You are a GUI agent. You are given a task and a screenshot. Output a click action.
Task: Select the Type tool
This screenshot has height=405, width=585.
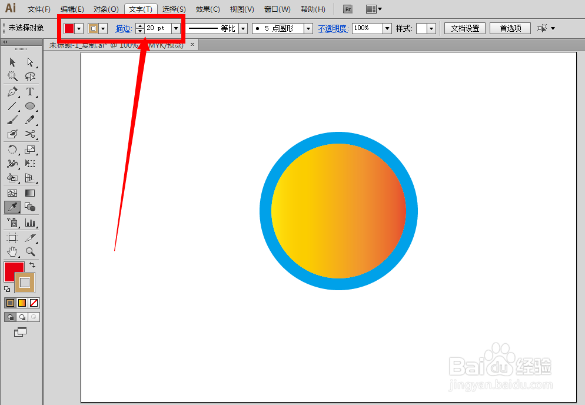30,92
